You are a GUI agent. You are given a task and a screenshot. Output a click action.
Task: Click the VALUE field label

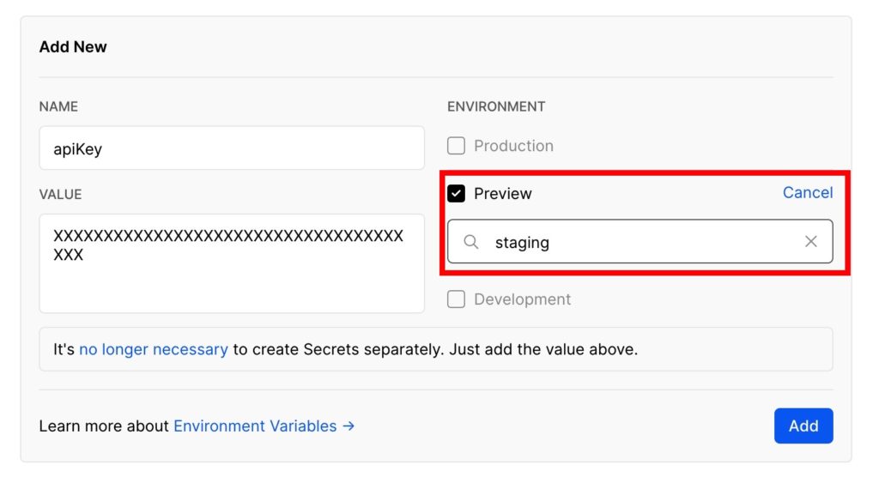tap(61, 195)
